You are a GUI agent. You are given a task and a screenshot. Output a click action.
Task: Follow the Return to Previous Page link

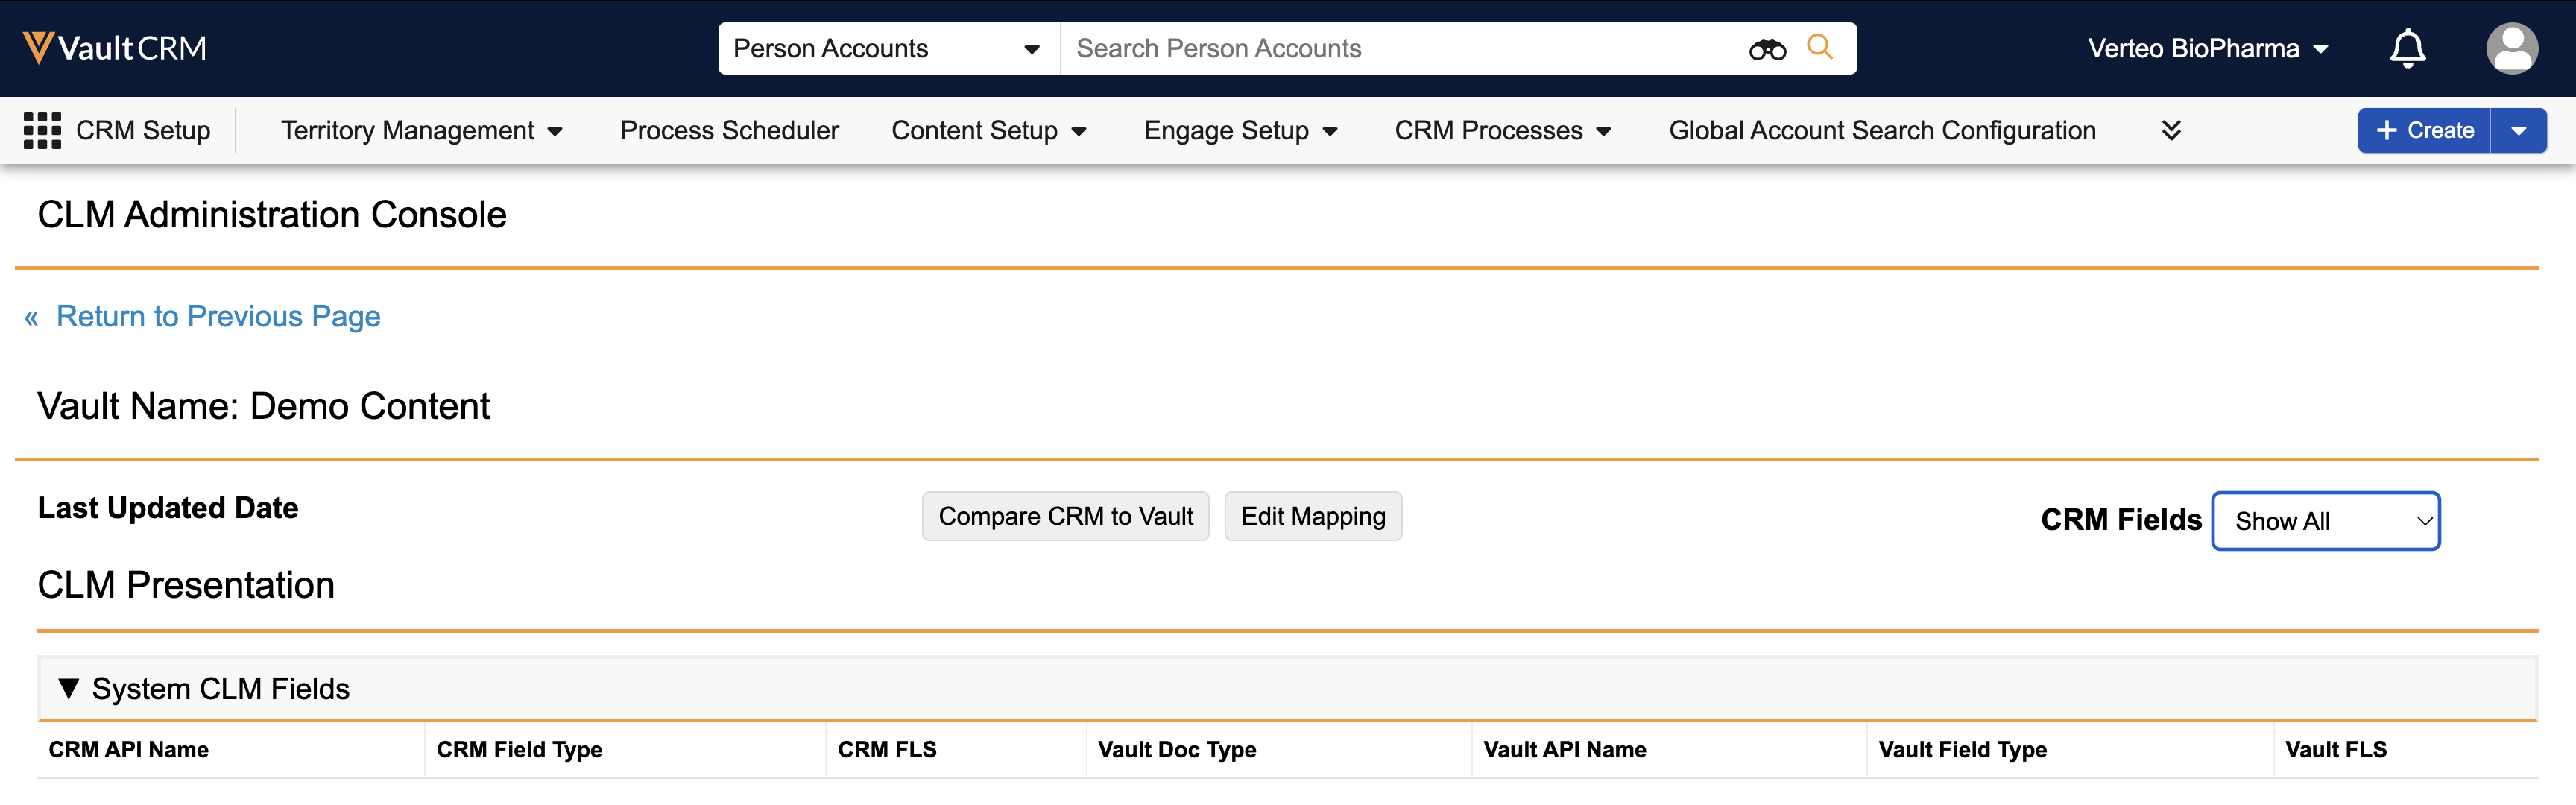217,317
